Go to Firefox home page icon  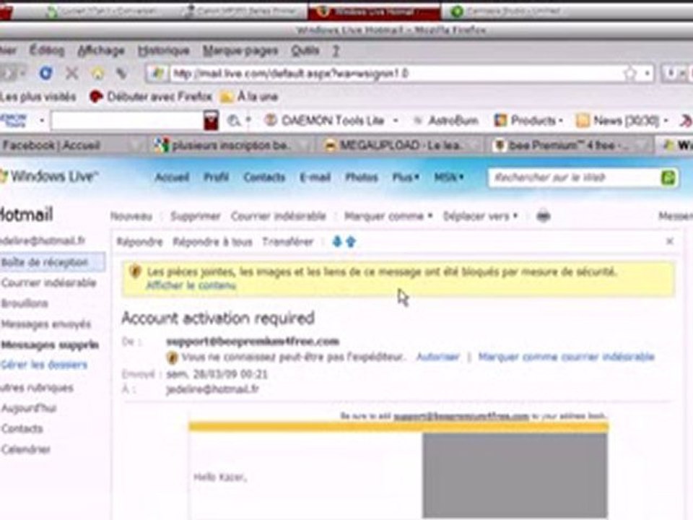pyautogui.click(x=97, y=73)
